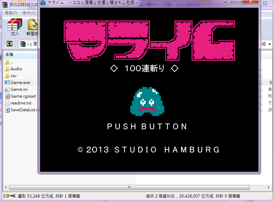Screen dimensions: 274x202
Task: Click the pink game title logo
Action: pyautogui.click(x=149, y=41)
